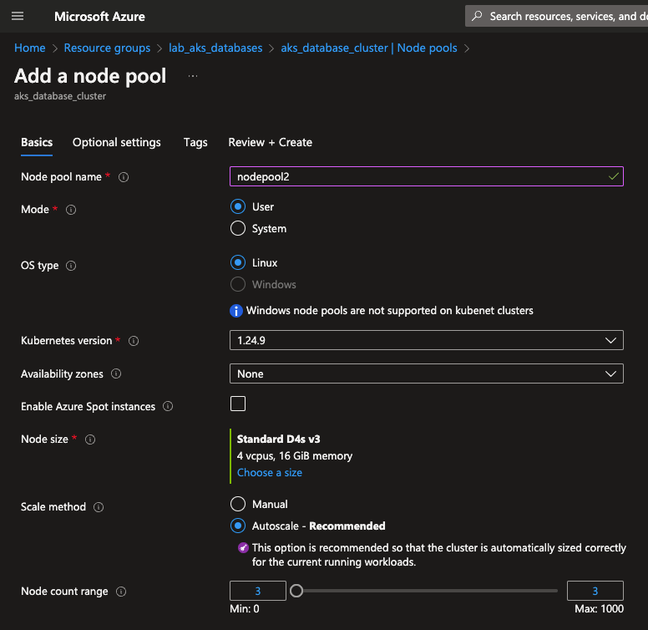Open the Availability zones dropdown

point(426,373)
